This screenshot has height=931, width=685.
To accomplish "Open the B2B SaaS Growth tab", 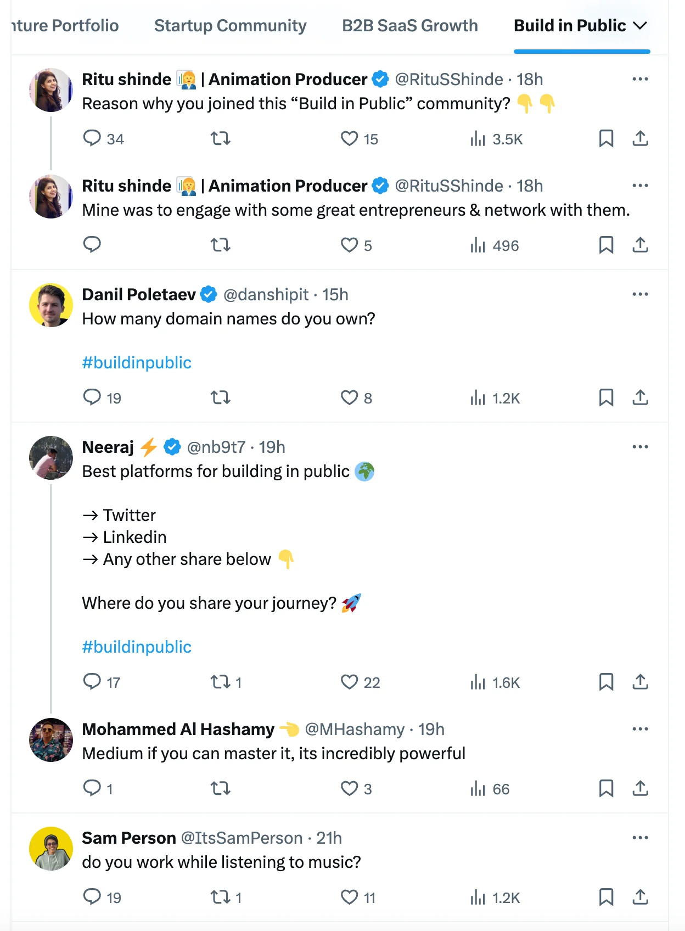I will coord(409,26).
